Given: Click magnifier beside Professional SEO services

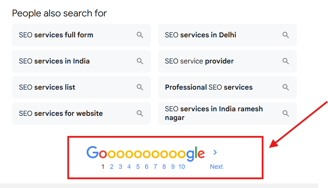Looking at the screenshot, I should click(x=286, y=87).
